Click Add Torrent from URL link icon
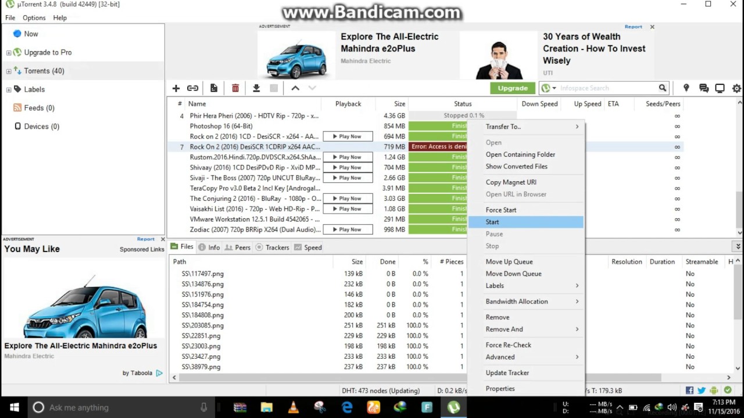Viewport: 744px width, 418px height. [x=192, y=88]
